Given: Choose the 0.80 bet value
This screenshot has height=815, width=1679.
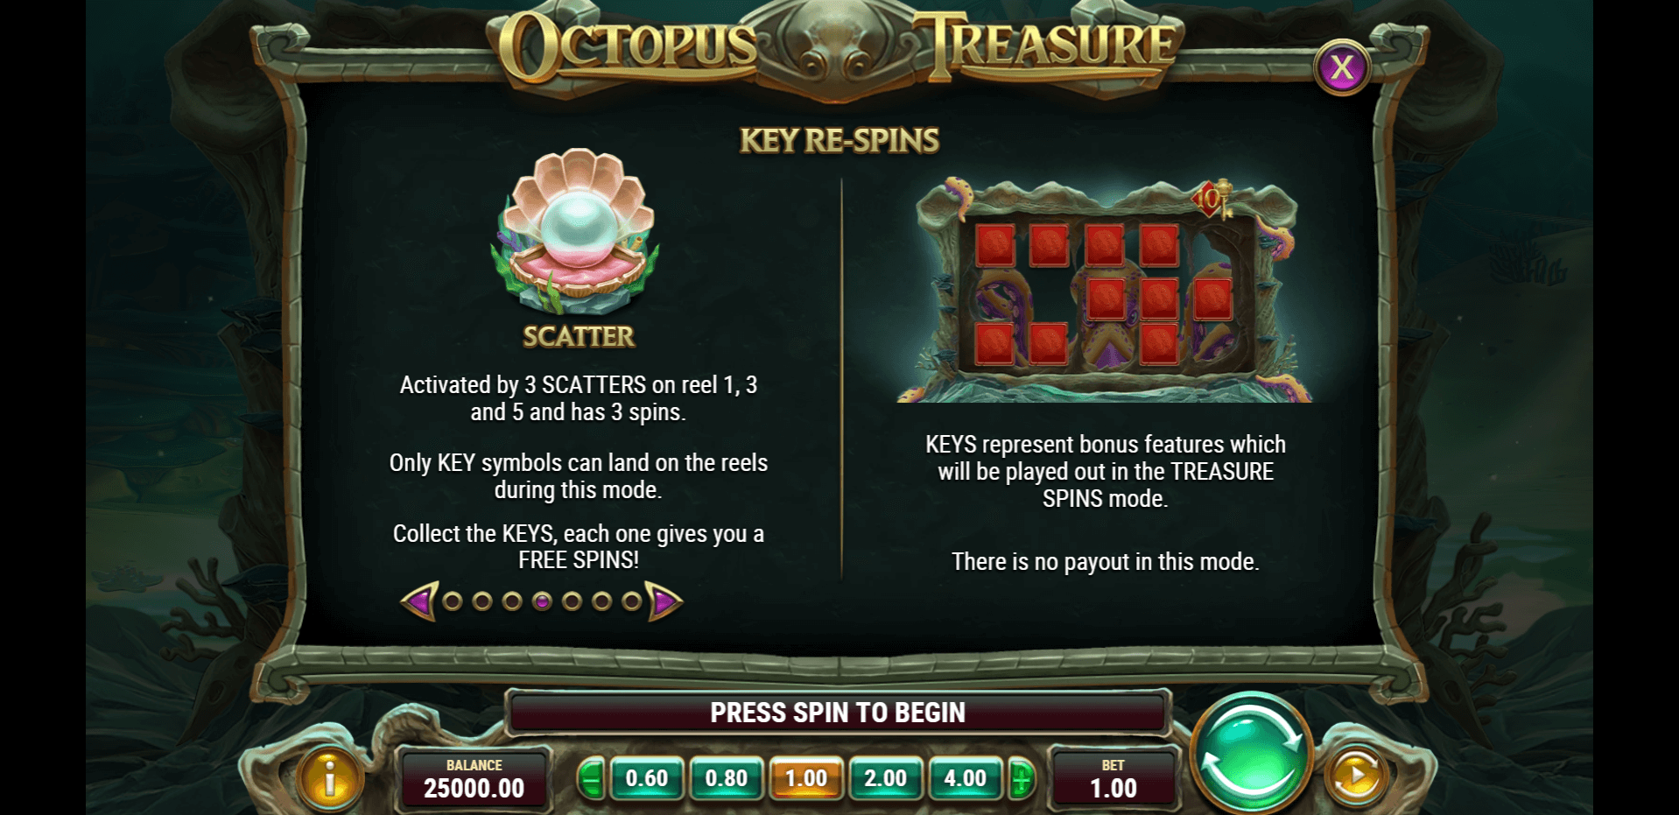Looking at the screenshot, I should [x=727, y=778].
